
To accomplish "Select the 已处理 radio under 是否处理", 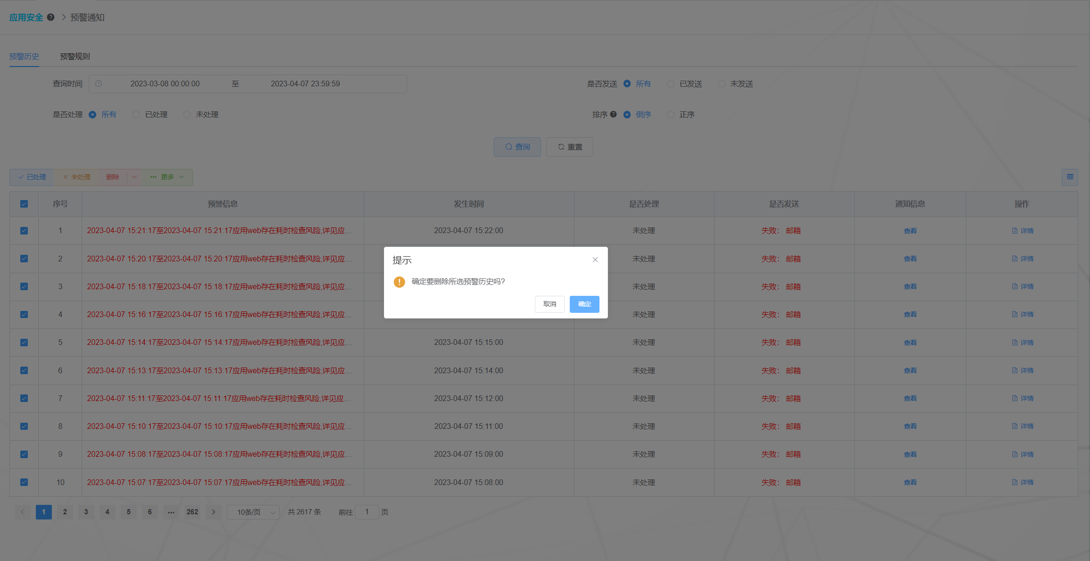I will pyautogui.click(x=136, y=115).
